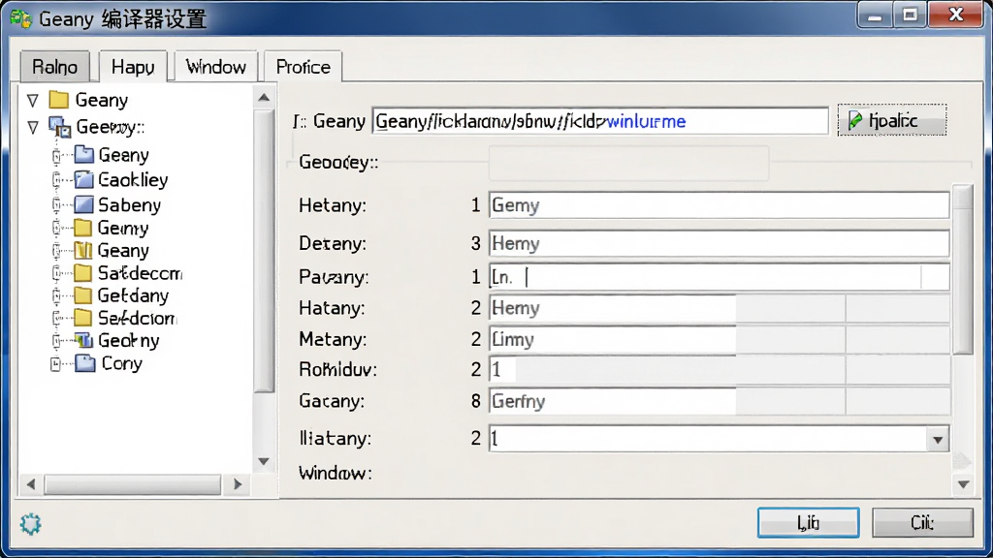
Task: Click the tree panel scroll down arrow
Action: coord(264,462)
